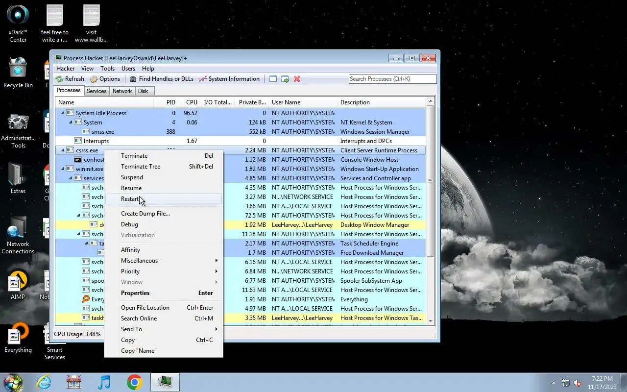This screenshot has height=392, width=627.
Task: Choose Search Online in the context menu
Action: (x=164, y=318)
